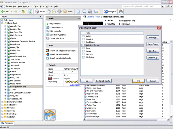Uncheck the My Rating checkbox
The height and width of the screenshot is (129, 173).
(x=83, y=57)
